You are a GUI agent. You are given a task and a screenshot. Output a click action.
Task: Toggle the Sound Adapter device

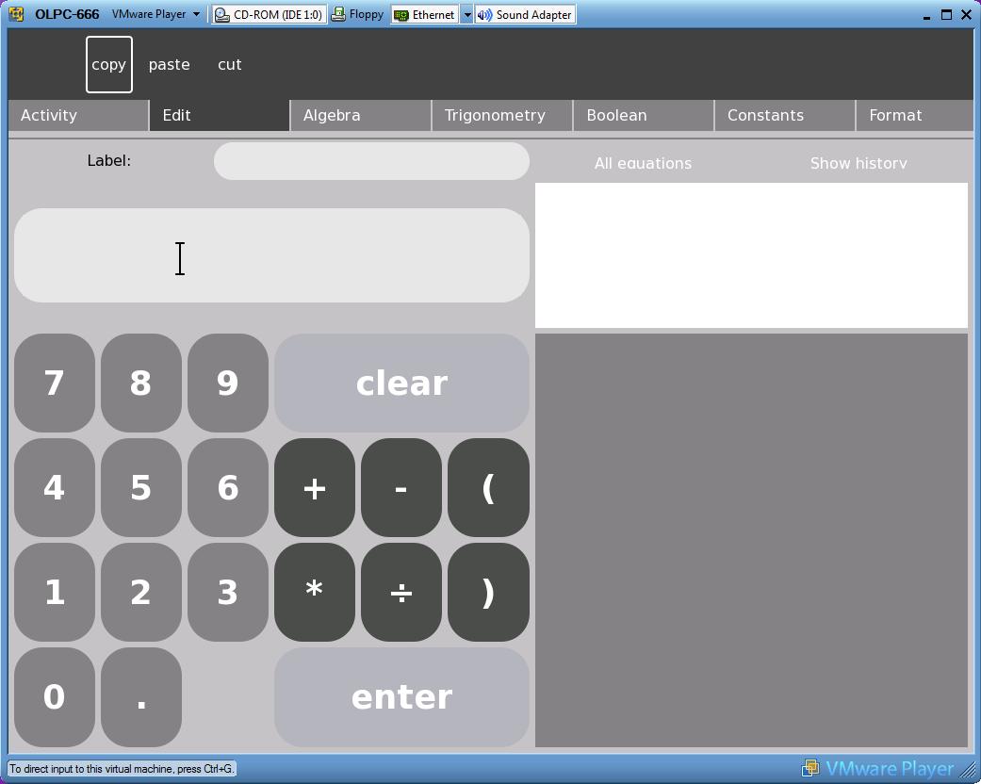tap(525, 15)
